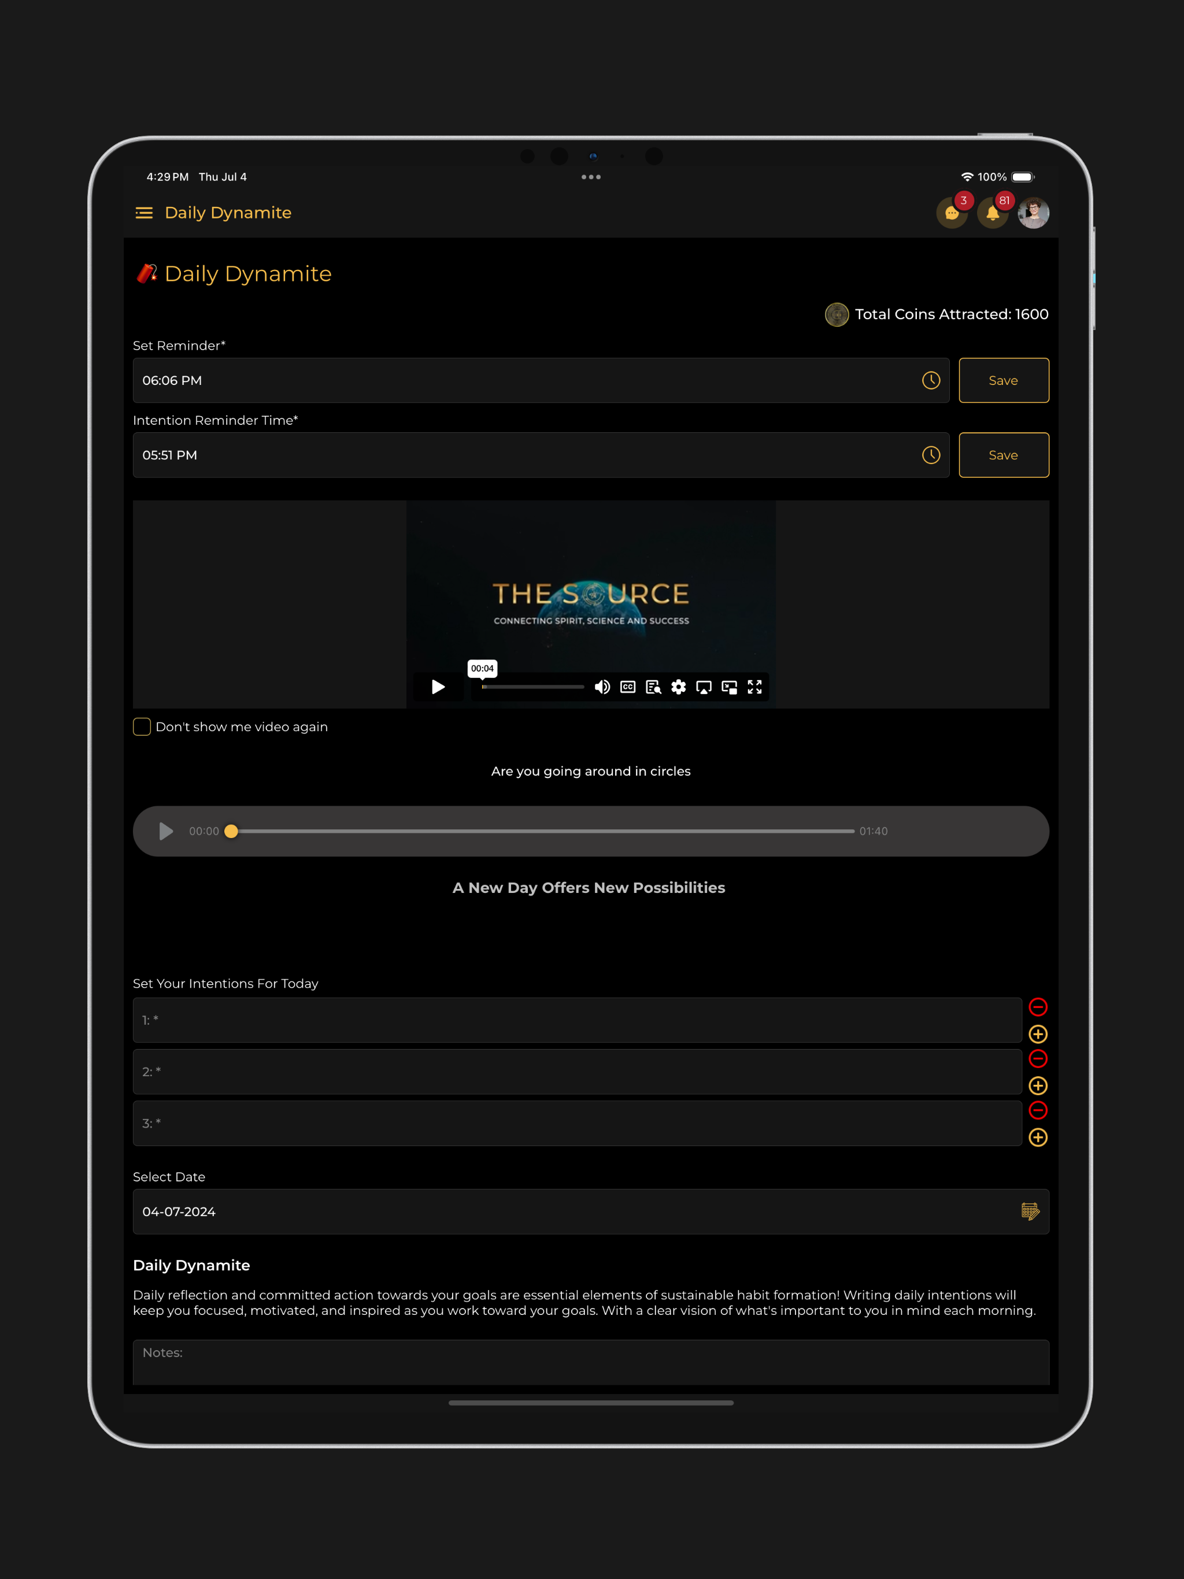Image resolution: width=1184 pixels, height=1579 pixels.
Task: Click the 06:06 PM reminder field
Action: 541,380
